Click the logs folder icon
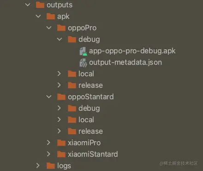 [x=51, y=165]
